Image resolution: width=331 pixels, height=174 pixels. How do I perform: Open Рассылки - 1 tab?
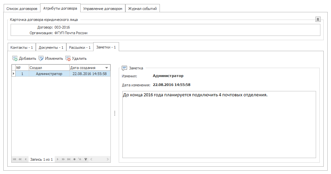pyautogui.click(x=80, y=47)
